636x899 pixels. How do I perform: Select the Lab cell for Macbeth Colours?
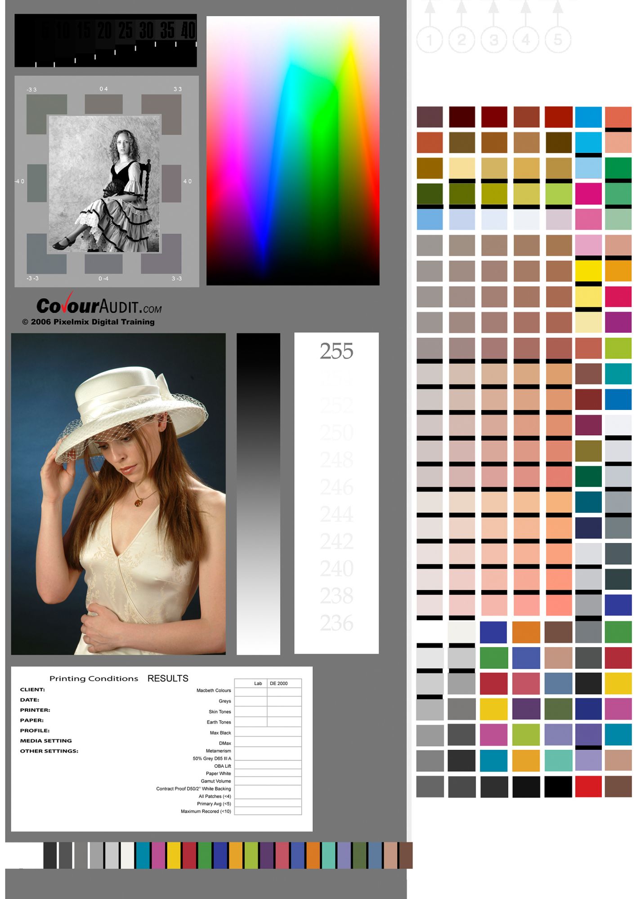[x=251, y=691]
